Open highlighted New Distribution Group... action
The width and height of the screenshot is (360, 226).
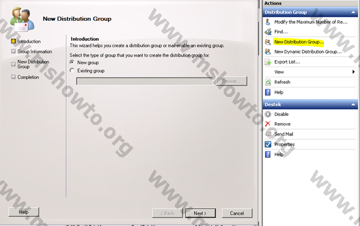pyautogui.click(x=299, y=42)
